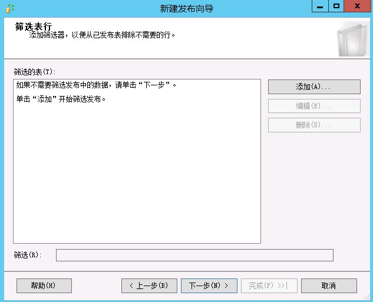This screenshot has height=302, width=373.
Task: Open help with the 帮助(H) button
Action: click(x=44, y=286)
